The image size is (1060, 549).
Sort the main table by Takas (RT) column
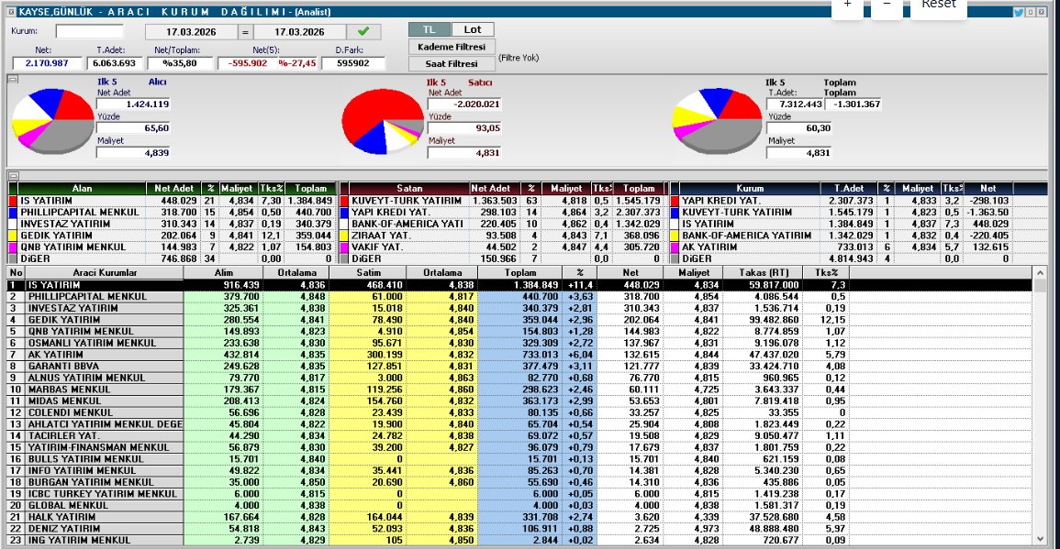click(763, 272)
